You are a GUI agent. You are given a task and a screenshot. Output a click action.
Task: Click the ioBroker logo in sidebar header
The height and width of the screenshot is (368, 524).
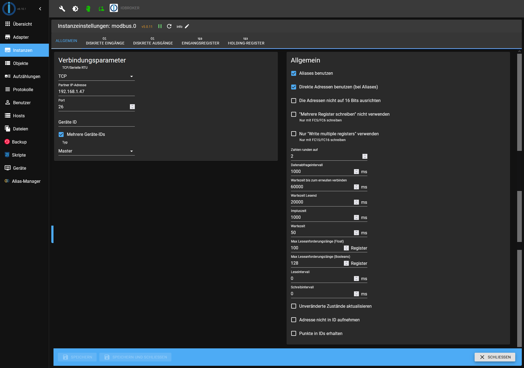tap(9, 8)
